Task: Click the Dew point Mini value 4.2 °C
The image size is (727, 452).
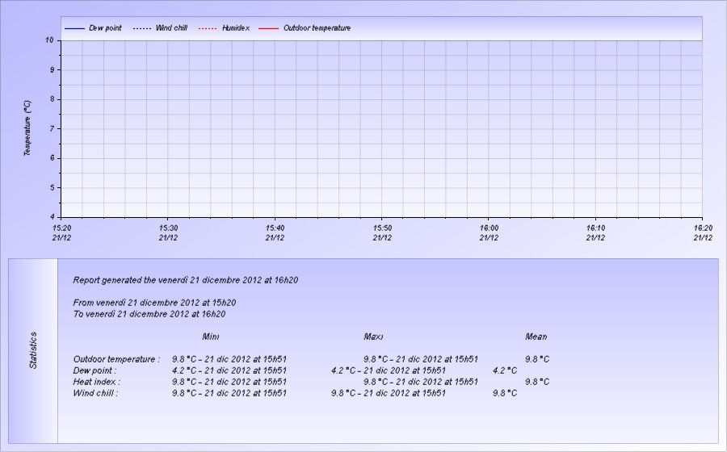Action: pos(229,370)
